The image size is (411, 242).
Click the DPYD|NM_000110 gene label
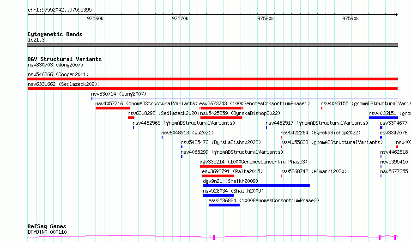click(47, 232)
